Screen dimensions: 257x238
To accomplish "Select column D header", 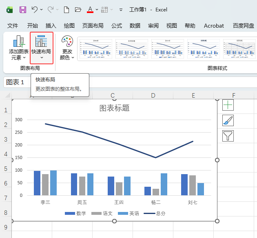I will click(153, 95).
